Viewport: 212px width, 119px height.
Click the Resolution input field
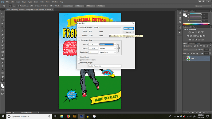point(93,52)
